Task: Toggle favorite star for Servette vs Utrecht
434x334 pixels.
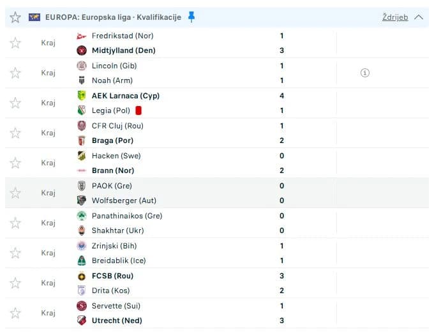Action: 15,313
